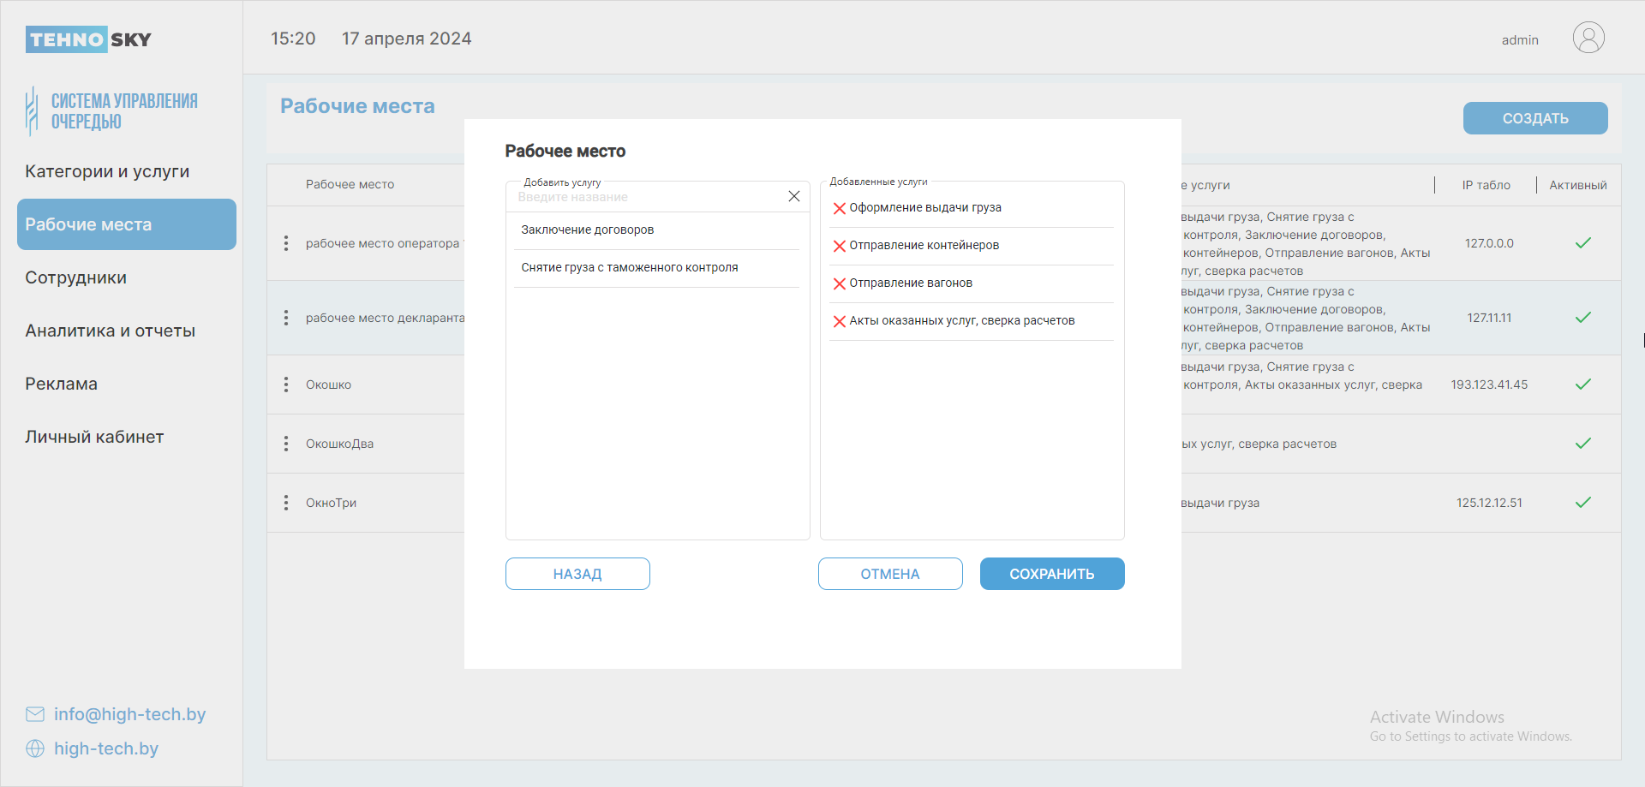The height and width of the screenshot is (787, 1645).
Task: Click the TEHNO SKY logo
Action: tap(88, 39)
